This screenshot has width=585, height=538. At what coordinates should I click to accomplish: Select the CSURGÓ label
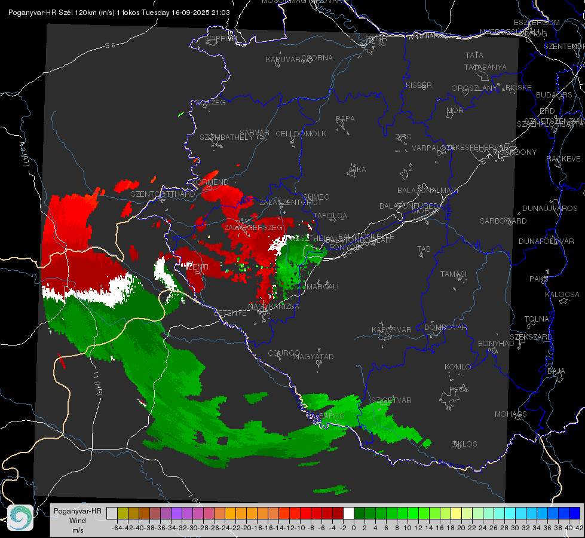[x=284, y=353]
